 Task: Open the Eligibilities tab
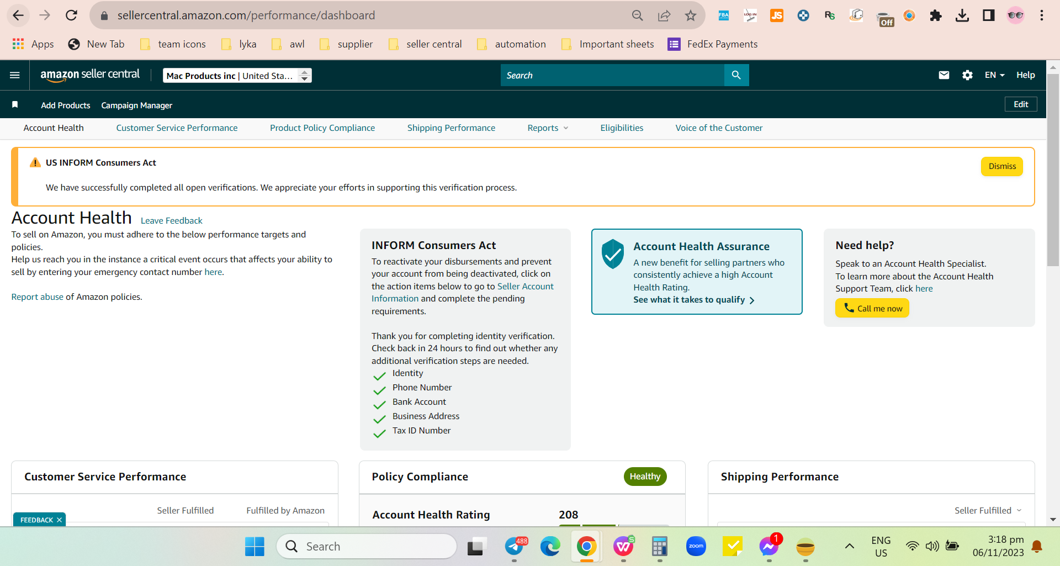coord(622,128)
